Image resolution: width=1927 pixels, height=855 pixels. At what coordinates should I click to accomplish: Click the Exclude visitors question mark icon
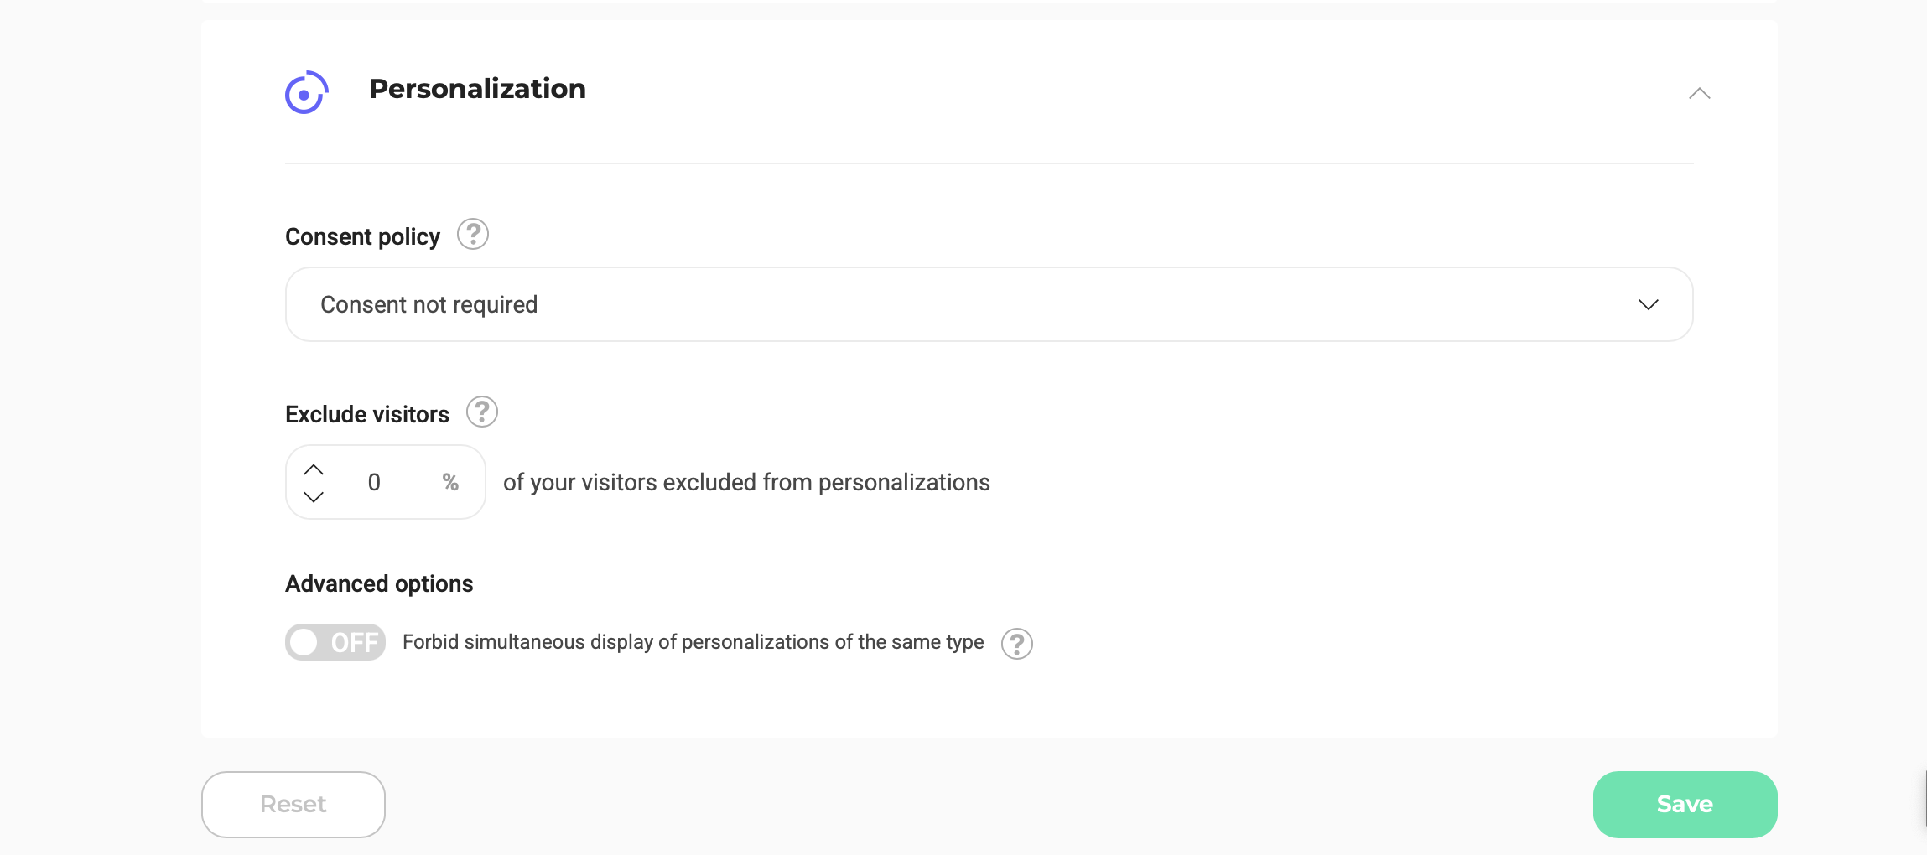(482, 412)
